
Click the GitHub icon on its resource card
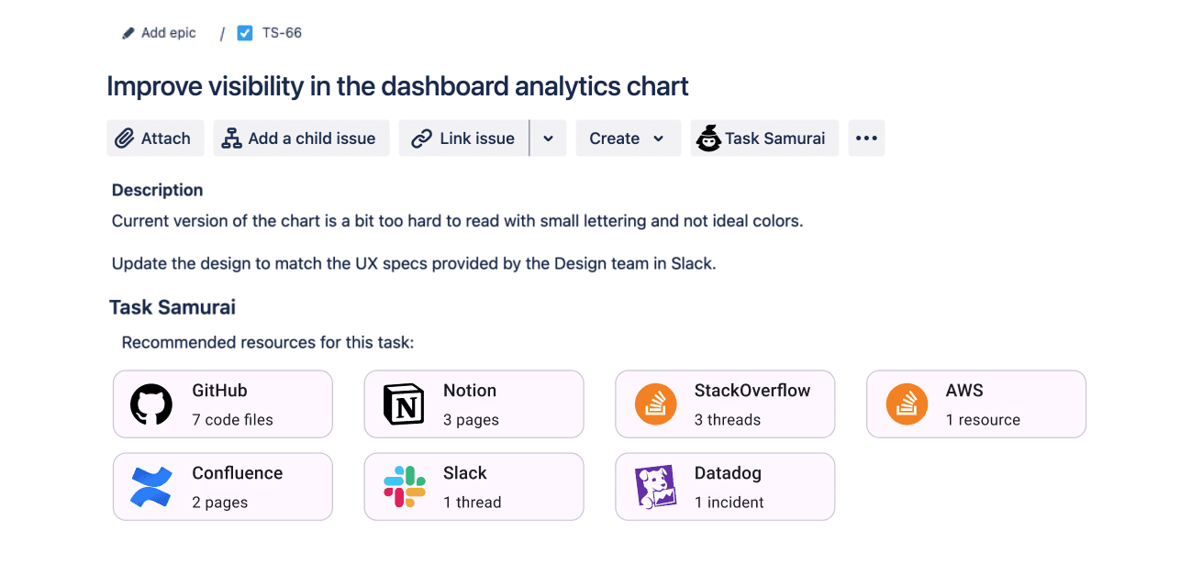150,404
